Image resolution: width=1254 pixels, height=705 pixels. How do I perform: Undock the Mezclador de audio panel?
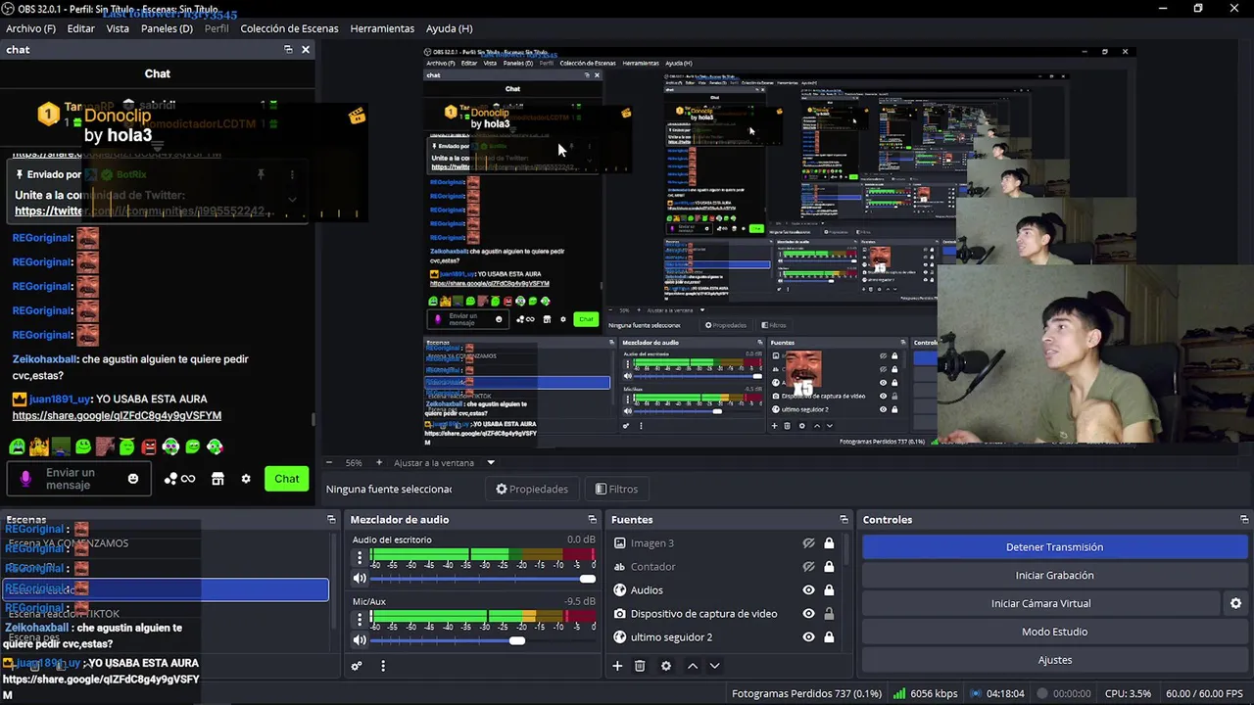(592, 520)
